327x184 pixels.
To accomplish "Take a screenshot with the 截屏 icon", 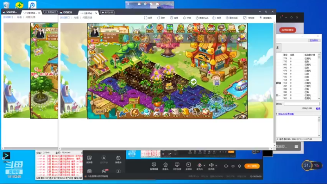I will coord(217,18).
